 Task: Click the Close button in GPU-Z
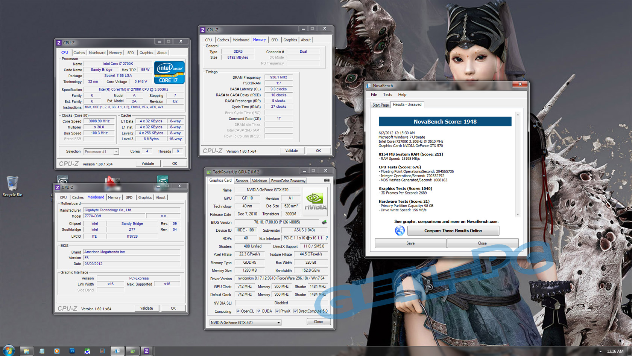click(x=318, y=322)
